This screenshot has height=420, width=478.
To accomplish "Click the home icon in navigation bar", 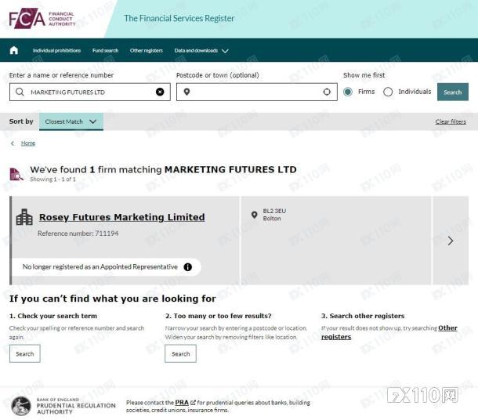I will [x=14, y=51].
